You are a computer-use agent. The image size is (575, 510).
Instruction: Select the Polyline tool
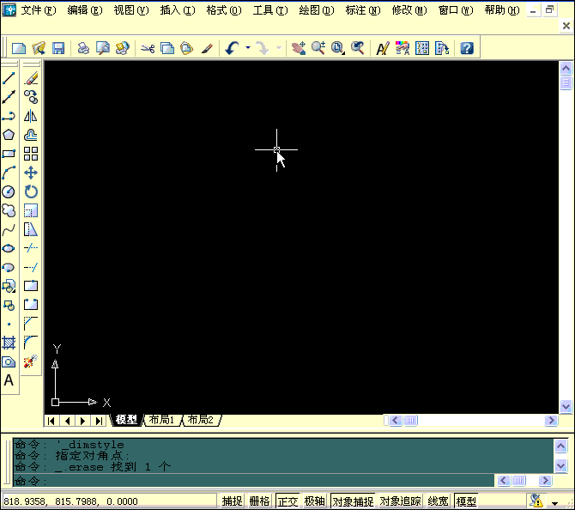9,116
